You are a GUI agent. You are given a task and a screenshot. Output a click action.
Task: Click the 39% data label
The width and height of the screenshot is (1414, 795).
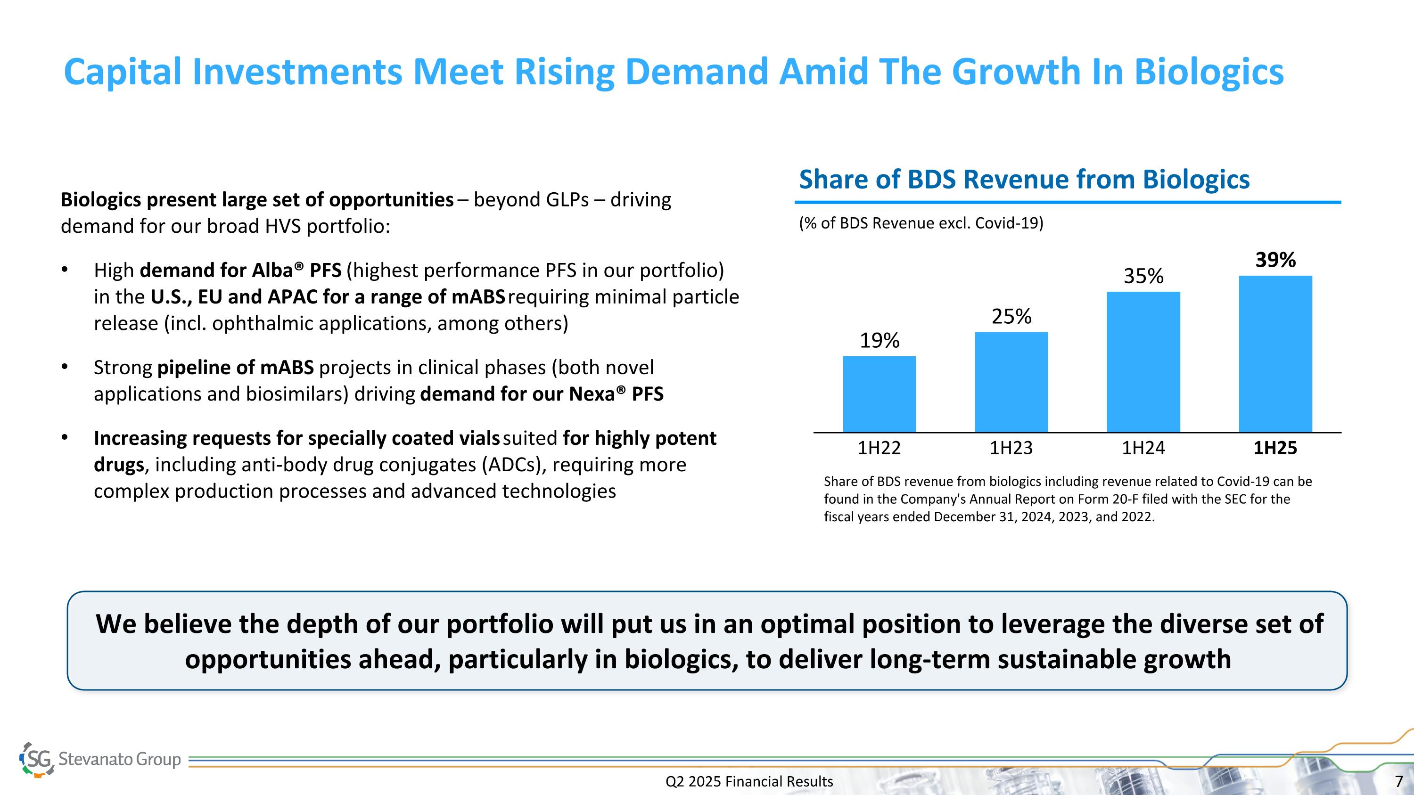1275,260
